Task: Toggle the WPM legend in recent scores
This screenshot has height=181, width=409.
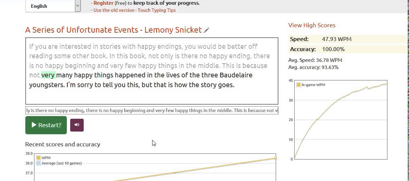Action: (38, 158)
